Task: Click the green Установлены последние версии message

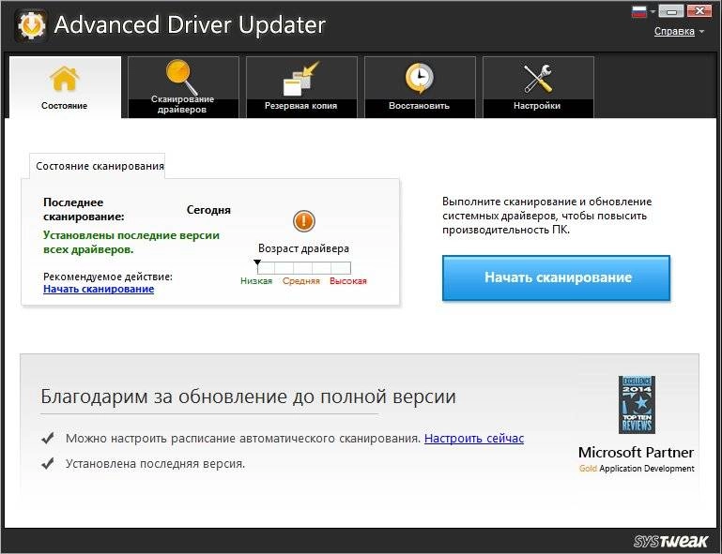Action: point(131,242)
